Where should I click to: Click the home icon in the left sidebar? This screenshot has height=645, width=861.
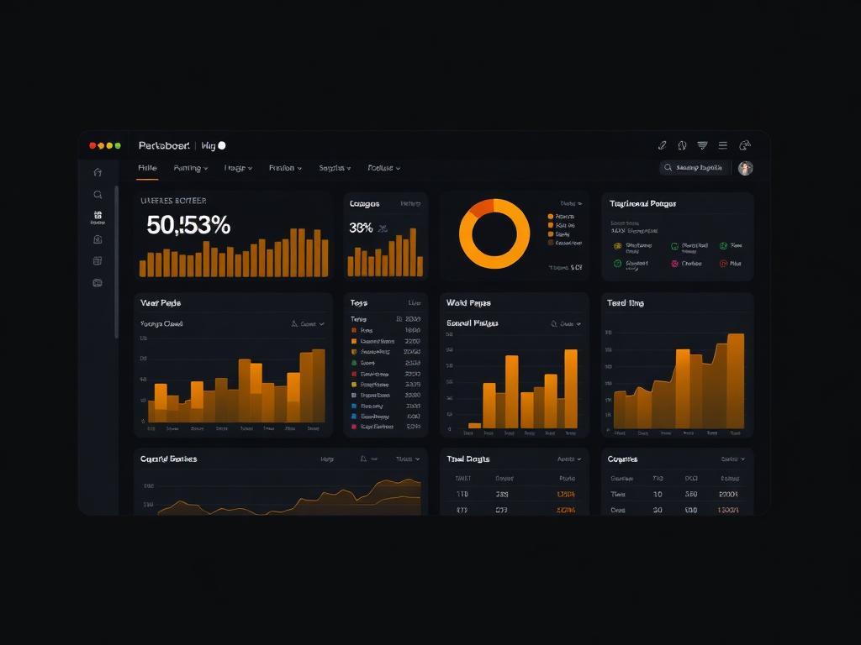point(98,172)
